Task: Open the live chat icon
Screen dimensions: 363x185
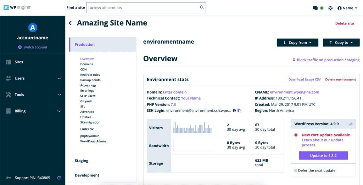Action: (x=315, y=8)
